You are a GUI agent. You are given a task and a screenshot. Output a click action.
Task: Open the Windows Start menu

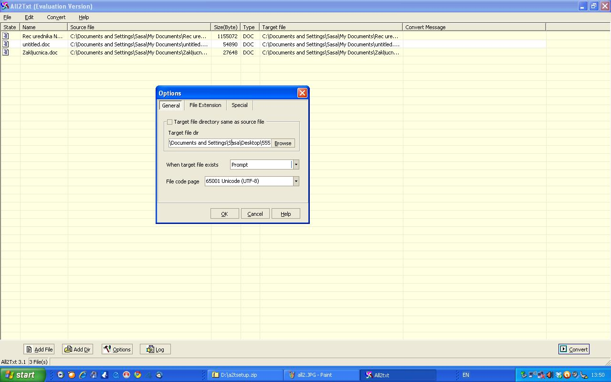coord(22,375)
